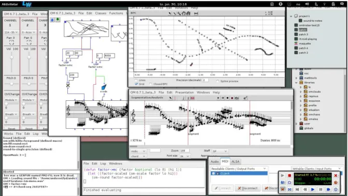This screenshot has width=348, height=196.
Task: Select the zoom magnifier tool in BPC toolbar
Action: [x=179, y=13]
